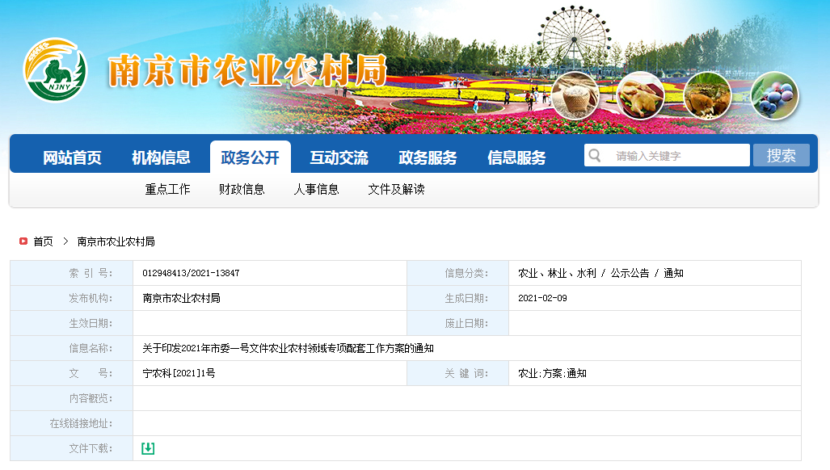Open the 互动交流 navigation item
This screenshot has width=830, height=470.
(339, 157)
